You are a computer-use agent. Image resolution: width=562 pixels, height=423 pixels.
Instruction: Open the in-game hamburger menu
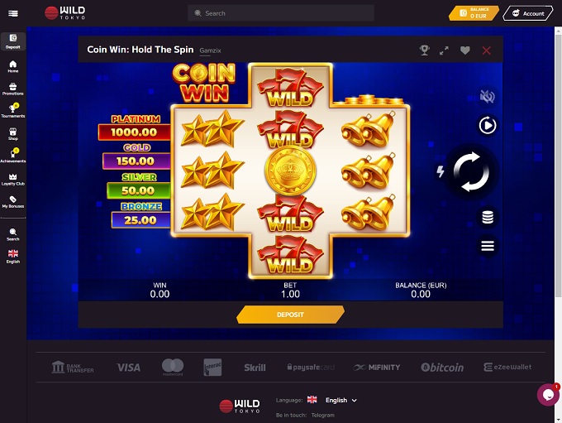pos(488,246)
